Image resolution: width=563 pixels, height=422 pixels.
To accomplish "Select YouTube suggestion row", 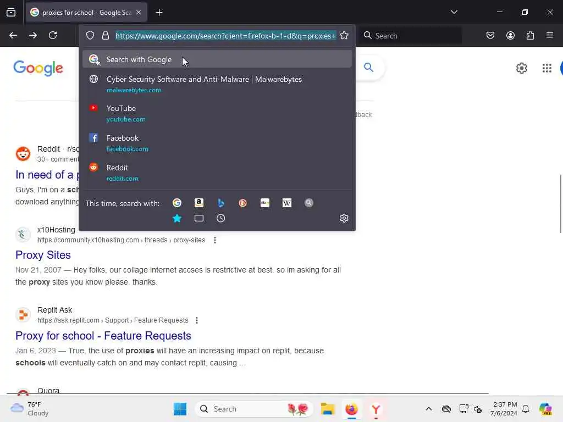I will (217, 113).
